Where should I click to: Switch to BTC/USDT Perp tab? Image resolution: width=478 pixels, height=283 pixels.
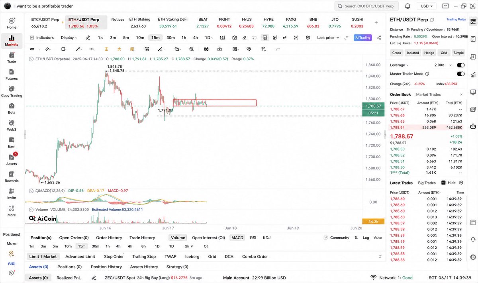pos(45,23)
